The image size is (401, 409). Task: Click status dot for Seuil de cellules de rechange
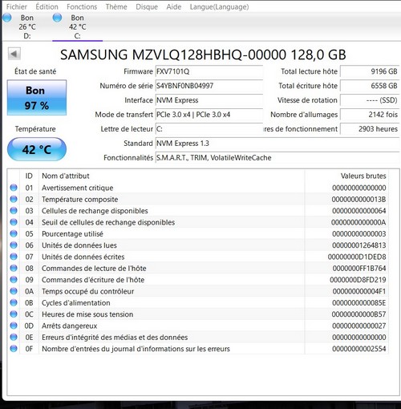click(14, 222)
